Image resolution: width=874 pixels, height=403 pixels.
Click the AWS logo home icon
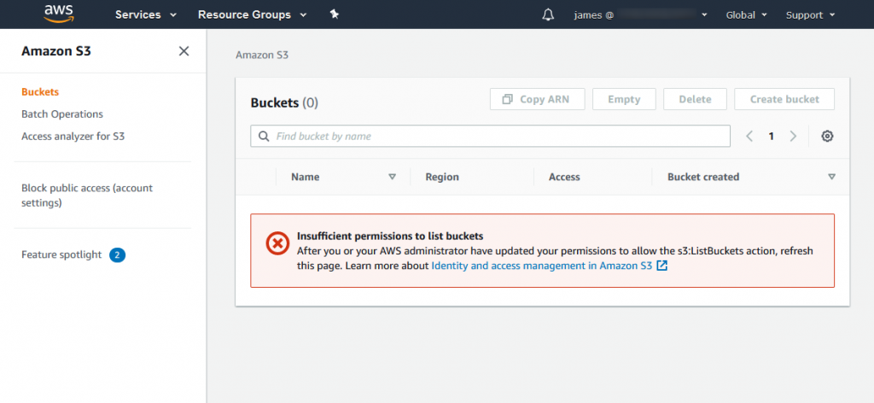coord(59,14)
